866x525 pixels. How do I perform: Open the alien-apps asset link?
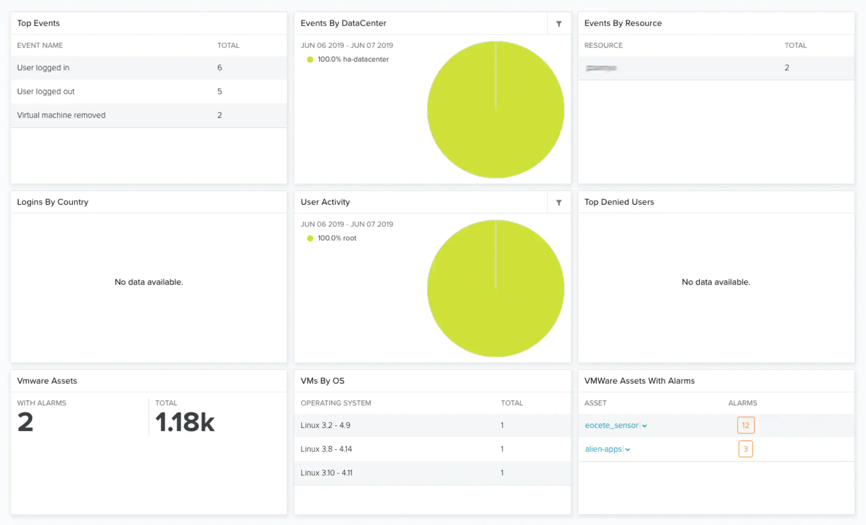tap(603, 449)
